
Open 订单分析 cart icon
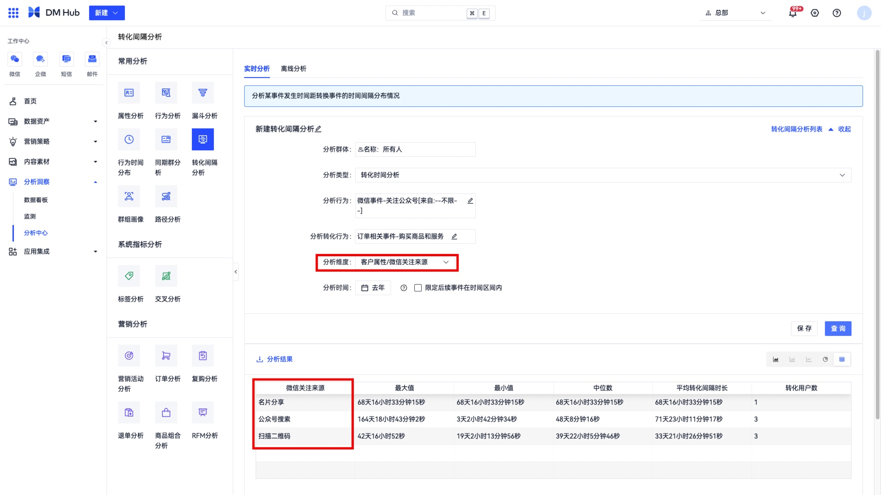click(166, 356)
